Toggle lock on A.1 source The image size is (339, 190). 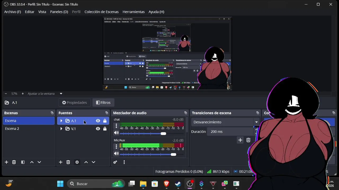tap(105, 121)
